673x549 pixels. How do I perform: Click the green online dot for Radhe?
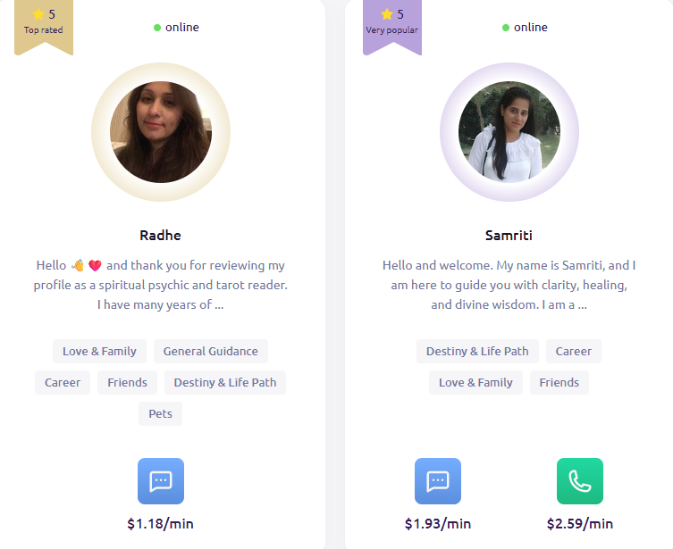(157, 28)
